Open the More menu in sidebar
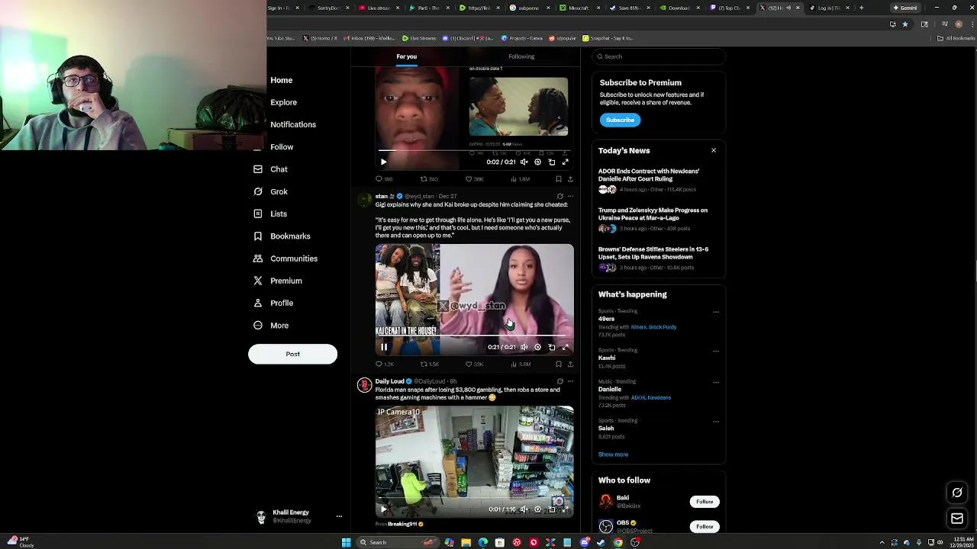Screen dimensions: 977x549 coord(271,326)
